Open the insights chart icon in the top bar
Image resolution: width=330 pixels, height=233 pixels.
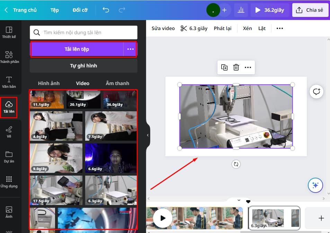(x=241, y=10)
